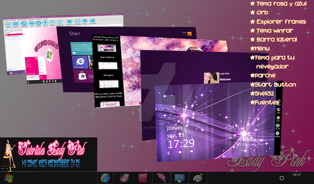Click the Windows Start orb on taskbar

coord(9,178)
